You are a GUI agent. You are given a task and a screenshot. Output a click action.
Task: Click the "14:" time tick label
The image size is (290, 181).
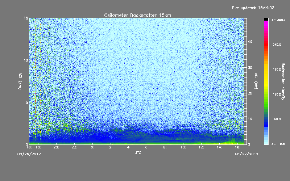(x=219, y=147)
